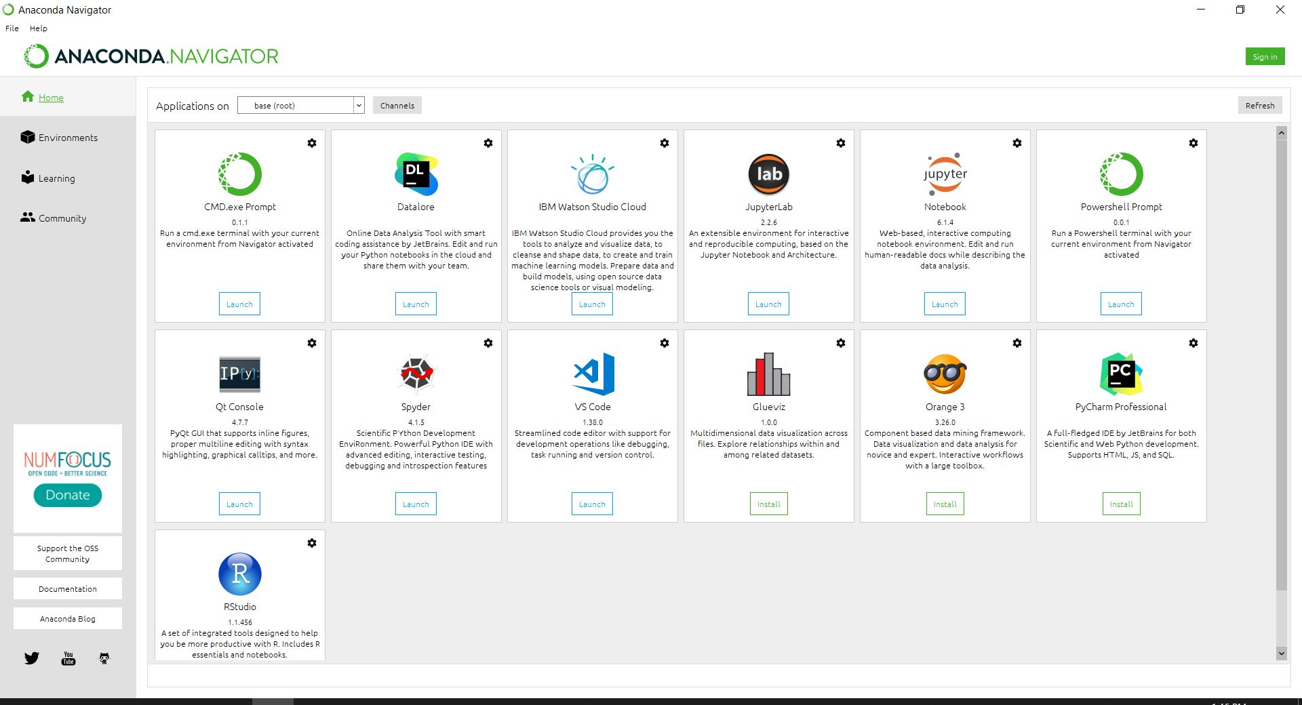The width and height of the screenshot is (1302, 705).
Task: Launch Qt Console
Action: (x=239, y=504)
